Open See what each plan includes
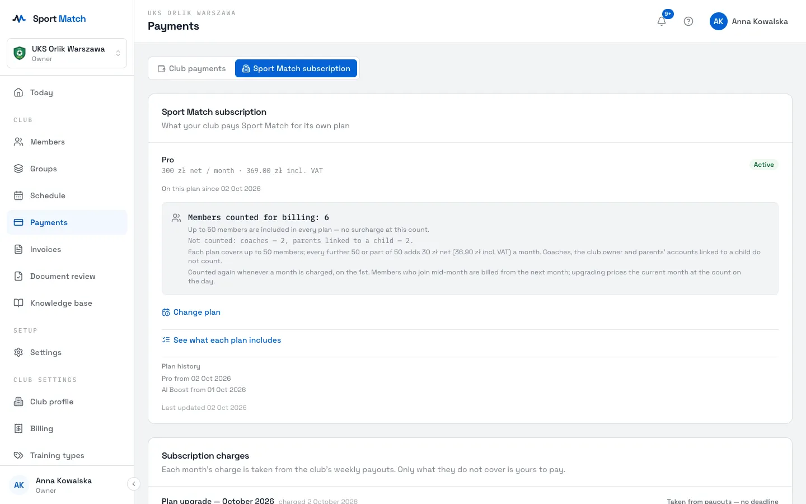806x504 pixels. point(221,340)
